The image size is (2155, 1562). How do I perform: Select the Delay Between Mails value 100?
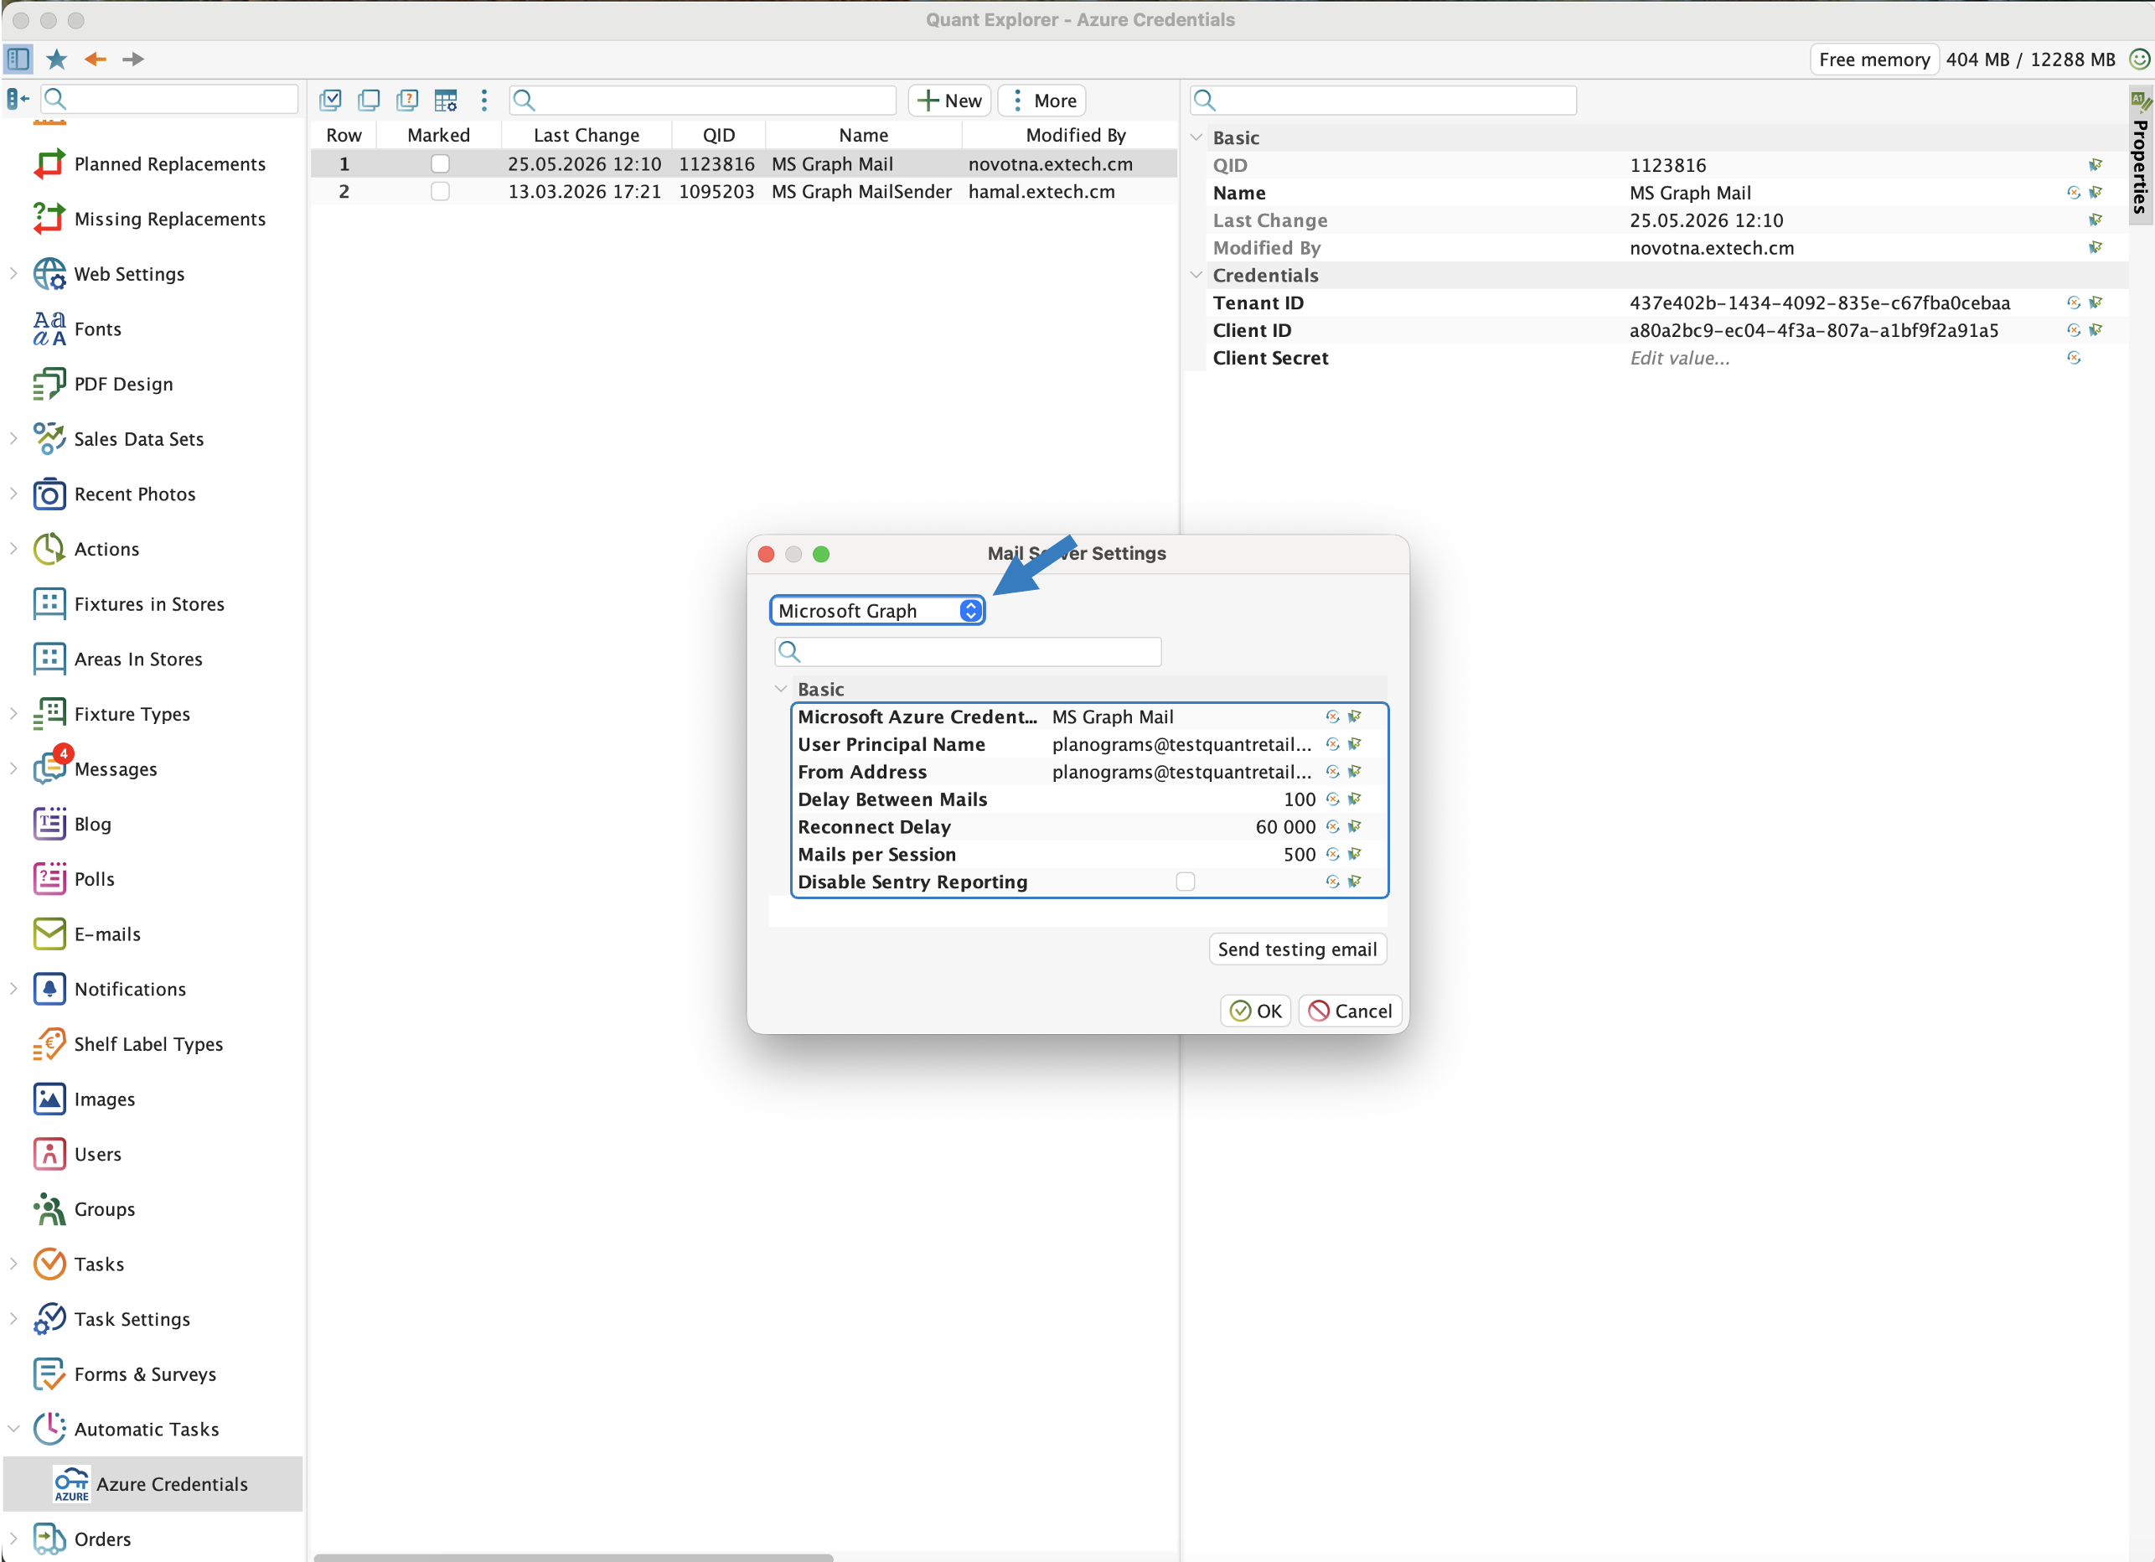pyautogui.click(x=1299, y=800)
